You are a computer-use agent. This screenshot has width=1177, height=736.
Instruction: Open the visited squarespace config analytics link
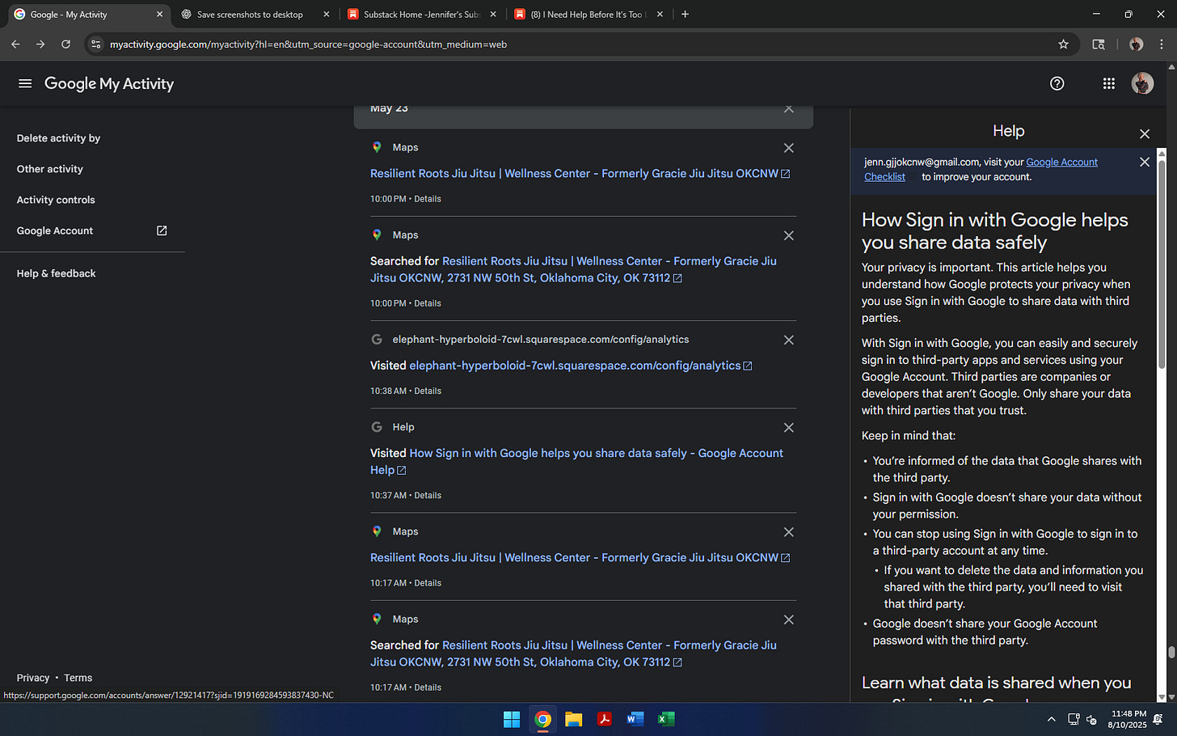click(x=580, y=366)
